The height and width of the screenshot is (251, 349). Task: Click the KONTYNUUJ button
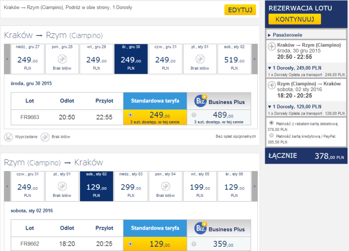[295, 19]
